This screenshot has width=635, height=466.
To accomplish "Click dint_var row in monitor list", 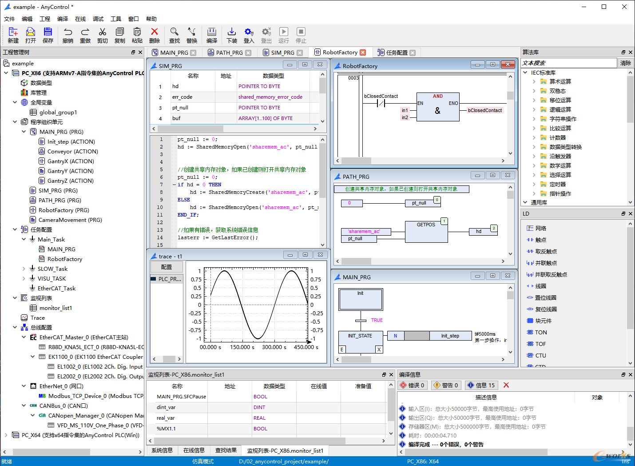I will click(266, 407).
